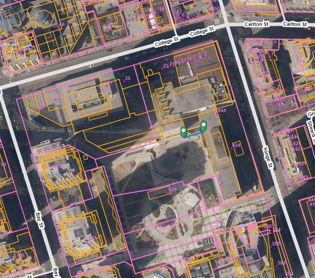Pick the address point labeled 1 on College St

tap(202, 57)
